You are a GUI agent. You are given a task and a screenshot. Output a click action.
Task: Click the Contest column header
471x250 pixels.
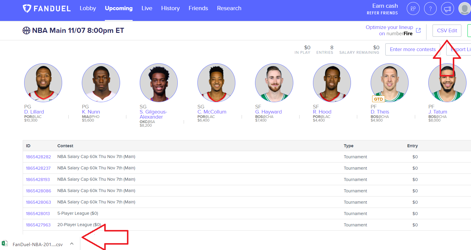coord(65,146)
